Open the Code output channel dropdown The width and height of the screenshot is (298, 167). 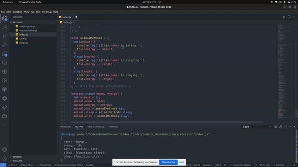coord(257,127)
